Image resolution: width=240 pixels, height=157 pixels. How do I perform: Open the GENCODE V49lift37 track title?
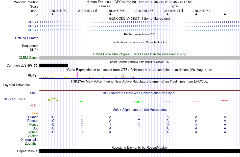tap(139, 18)
